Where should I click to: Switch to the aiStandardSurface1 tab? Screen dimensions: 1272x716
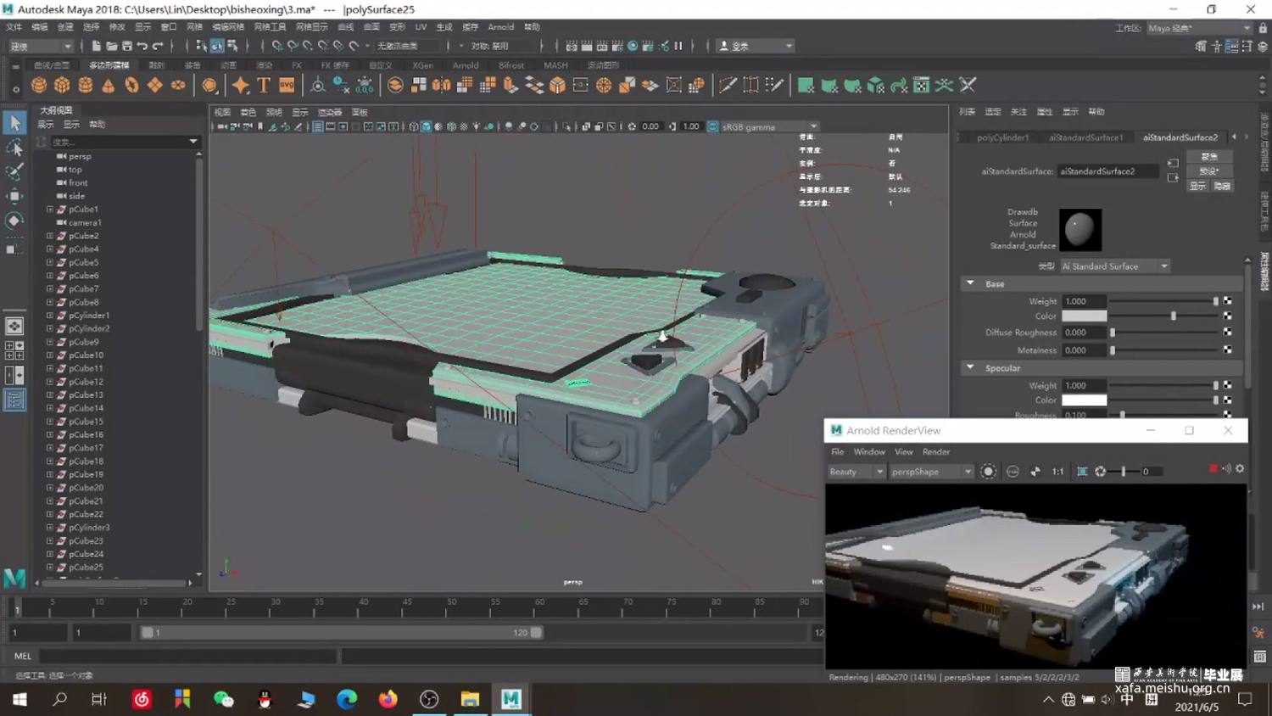tap(1085, 137)
